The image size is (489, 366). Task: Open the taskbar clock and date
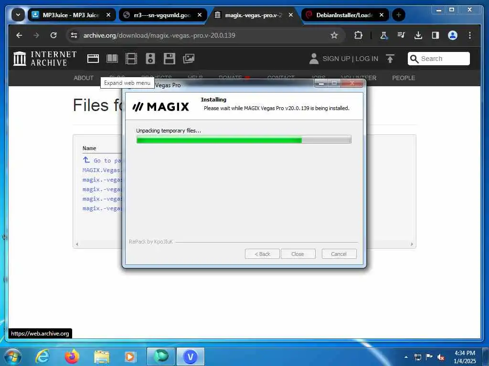465,357
